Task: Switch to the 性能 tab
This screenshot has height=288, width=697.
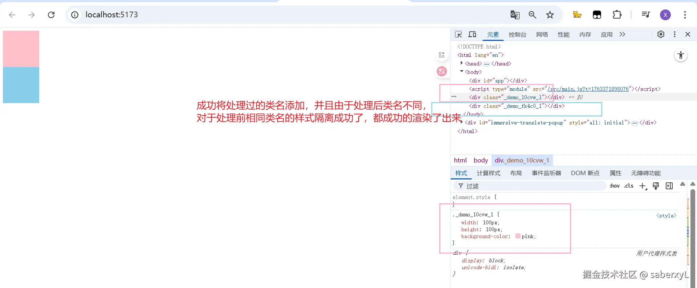Action: coord(563,35)
